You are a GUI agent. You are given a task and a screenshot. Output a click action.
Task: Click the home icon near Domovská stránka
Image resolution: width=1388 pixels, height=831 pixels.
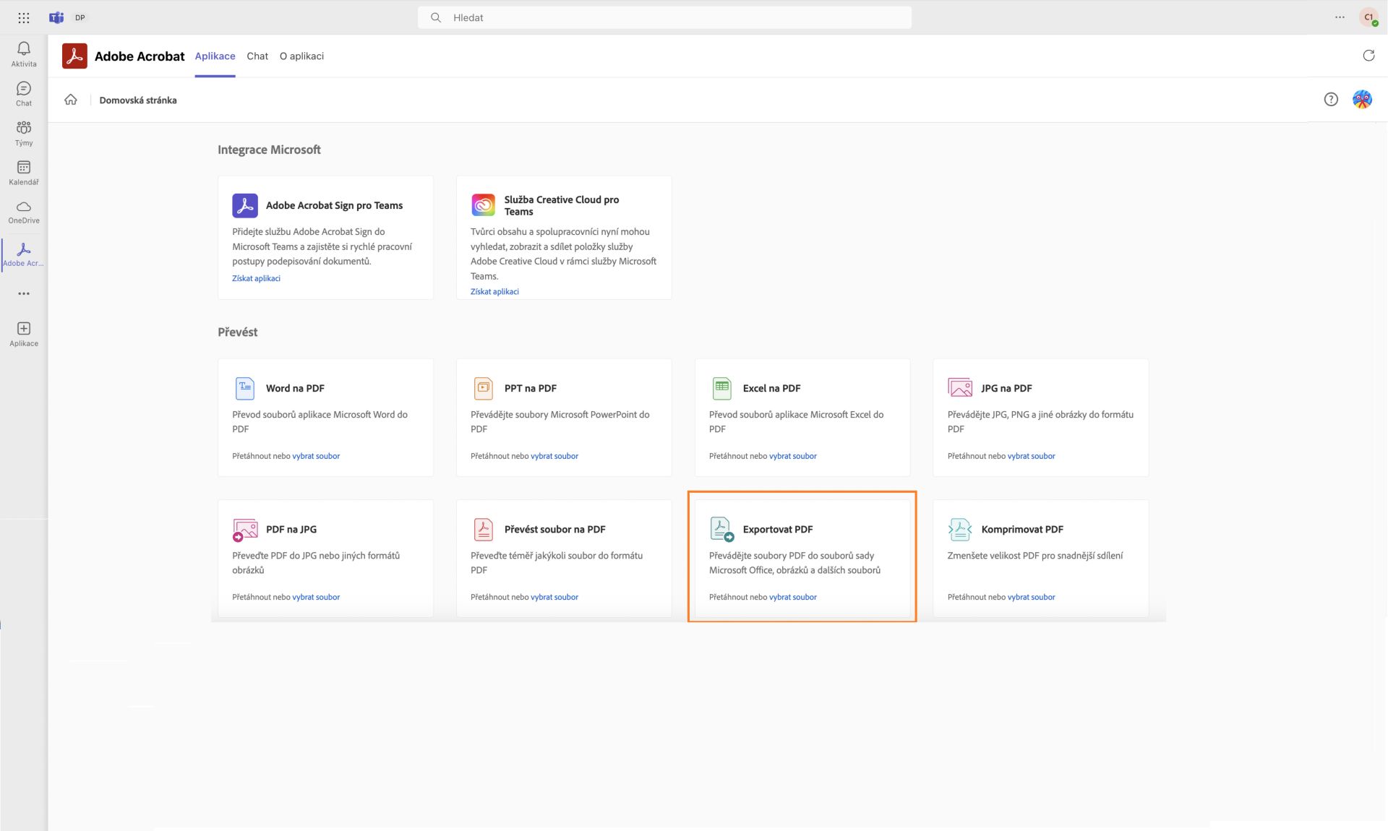tap(71, 100)
